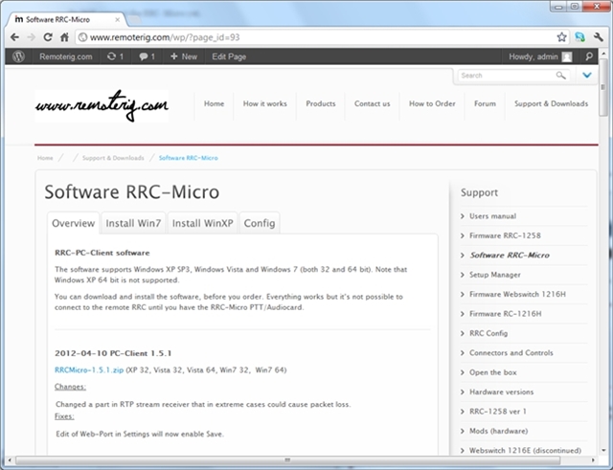Click Software RRC-Micro breadcrumb link

[188, 158]
